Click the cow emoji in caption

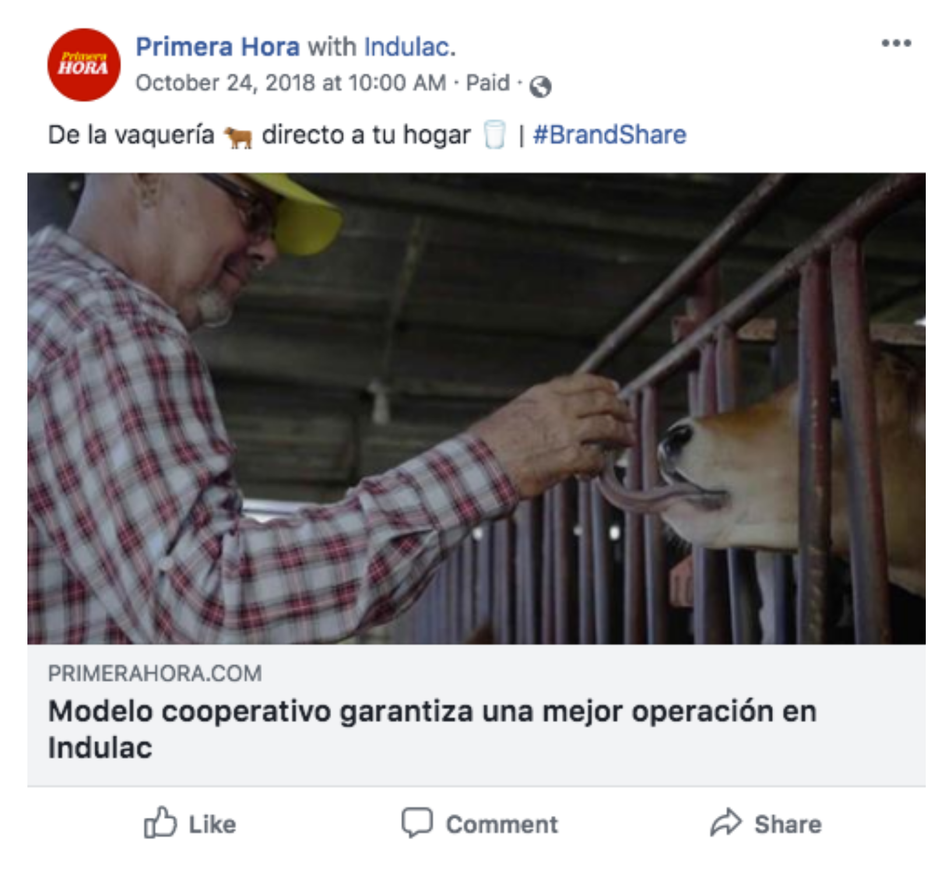pyautogui.click(x=238, y=136)
